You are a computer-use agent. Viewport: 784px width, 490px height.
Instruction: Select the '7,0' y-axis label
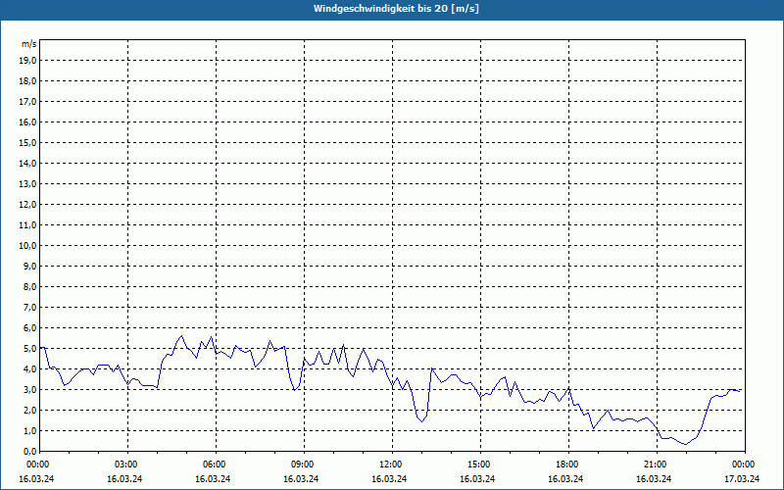(x=29, y=308)
